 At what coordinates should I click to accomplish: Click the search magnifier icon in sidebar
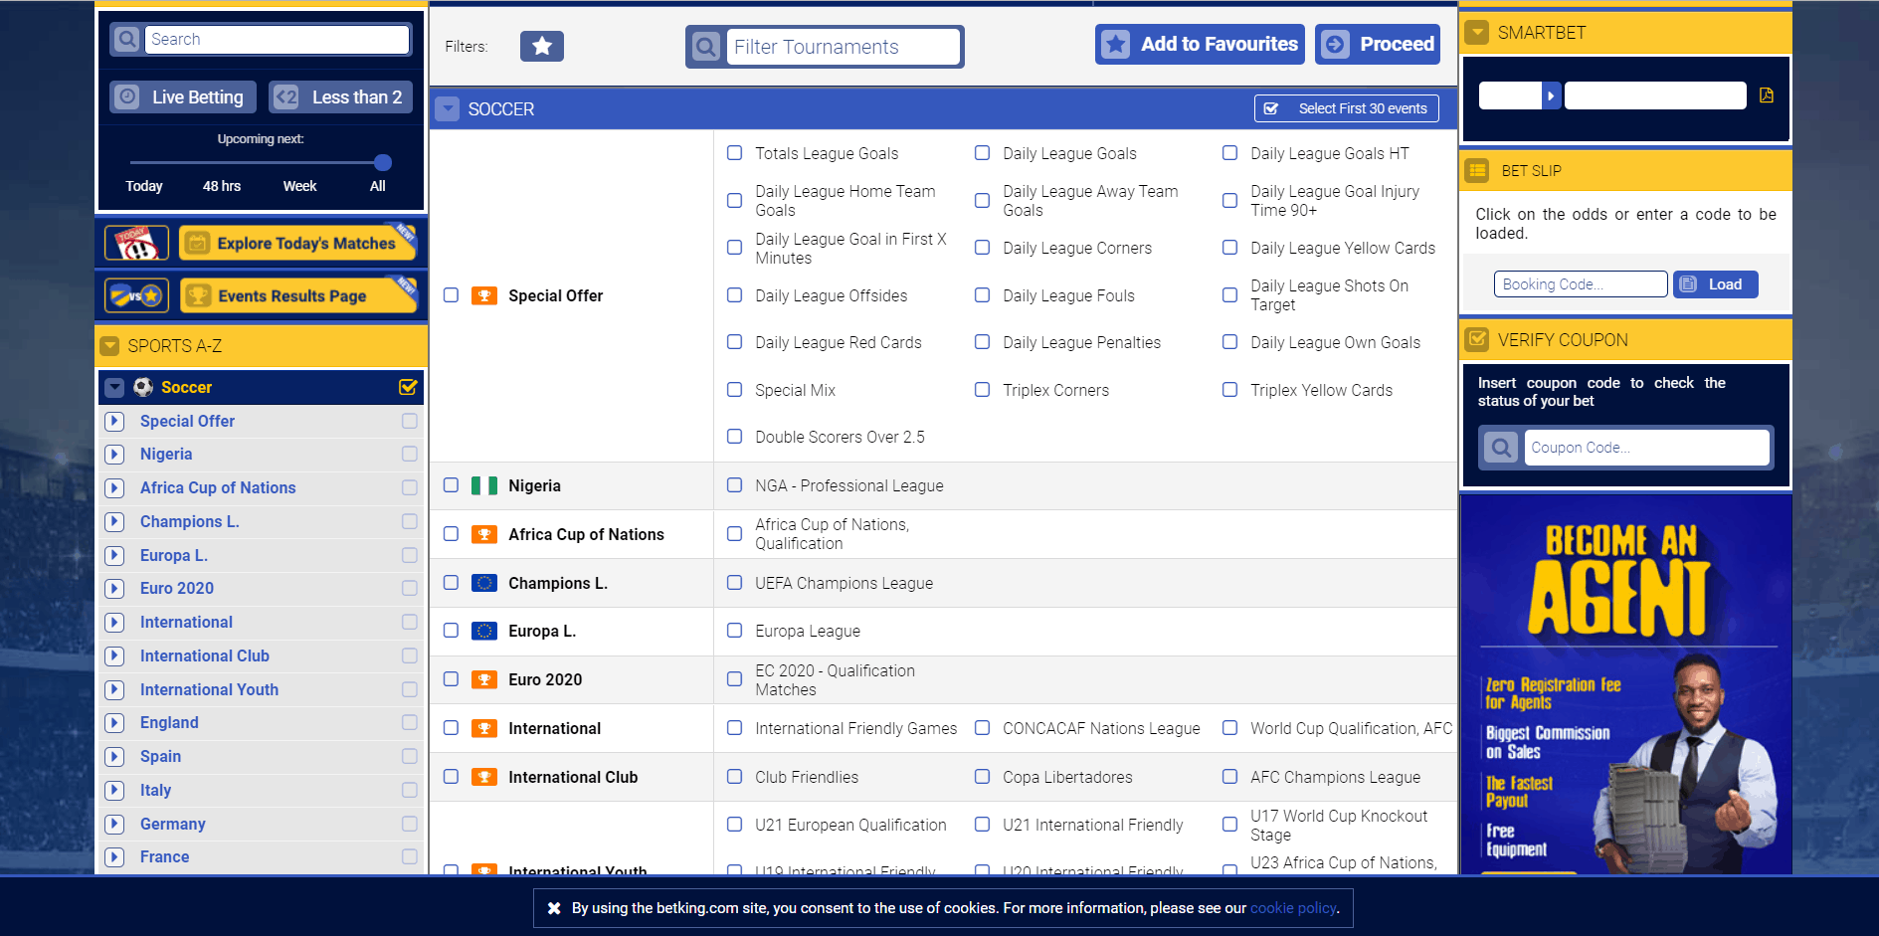(x=126, y=39)
